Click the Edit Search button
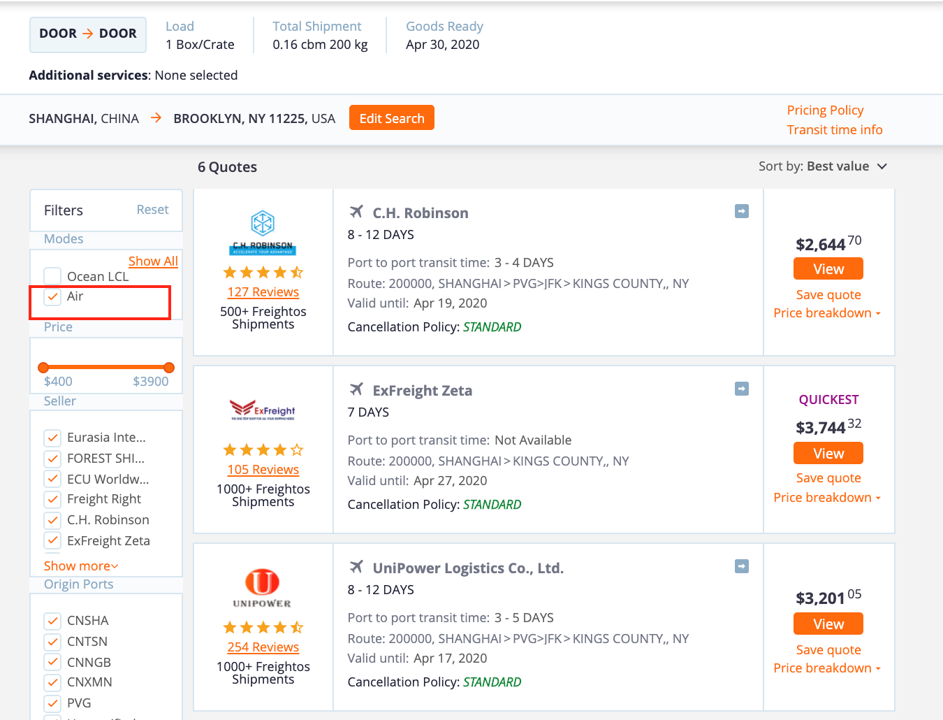 [392, 118]
